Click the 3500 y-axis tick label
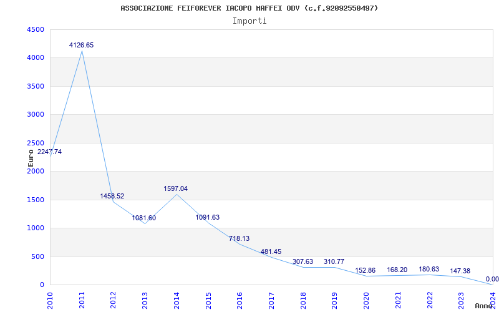This screenshot has width=499, height=312. tap(36, 86)
